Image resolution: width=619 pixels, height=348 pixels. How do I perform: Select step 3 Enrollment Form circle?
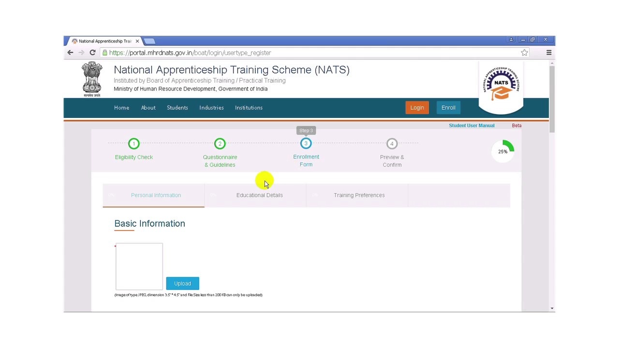tap(306, 144)
